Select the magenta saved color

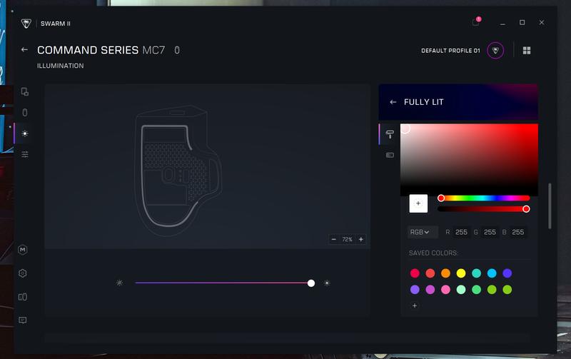click(x=430, y=290)
